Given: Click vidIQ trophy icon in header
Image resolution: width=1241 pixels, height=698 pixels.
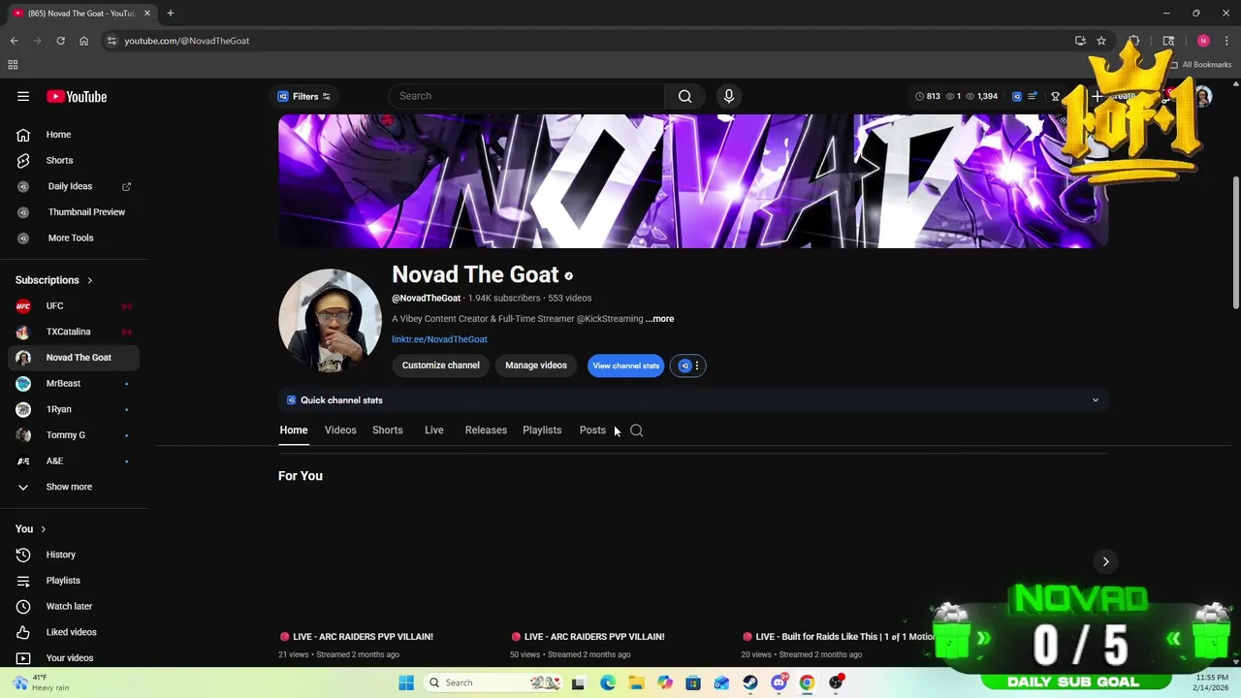Looking at the screenshot, I should coord(1056,96).
